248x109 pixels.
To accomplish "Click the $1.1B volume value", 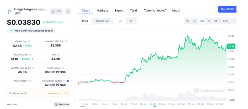I will (x=14, y=59).
